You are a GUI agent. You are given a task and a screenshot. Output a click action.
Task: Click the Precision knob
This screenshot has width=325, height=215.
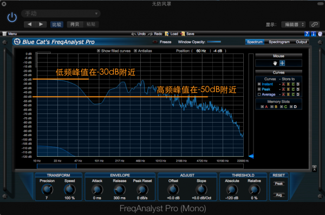[47, 190]
